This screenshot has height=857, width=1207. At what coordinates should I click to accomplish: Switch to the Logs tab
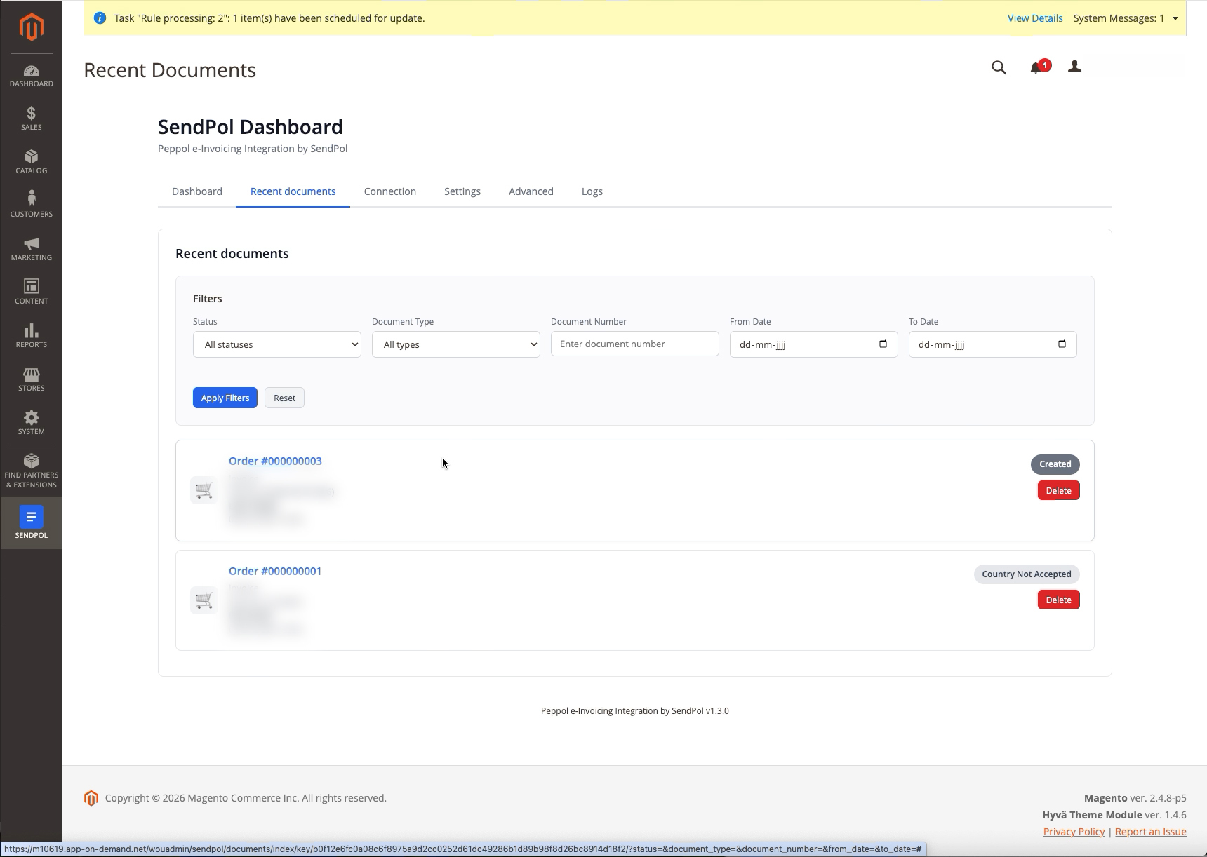click(592, 191)
